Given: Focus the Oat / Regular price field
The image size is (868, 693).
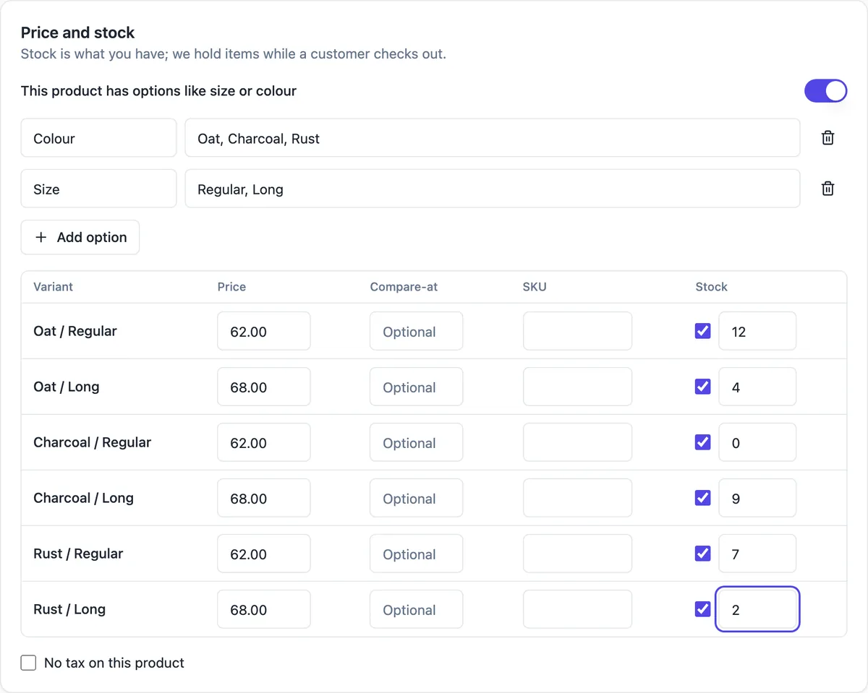Looking at the screenshot, I should pos(264,331).
